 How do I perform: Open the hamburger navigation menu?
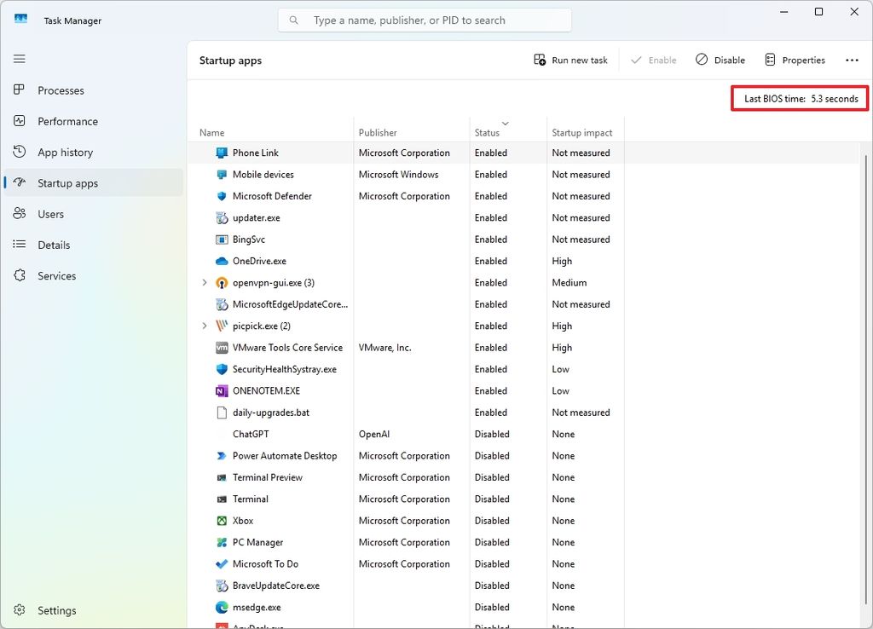(20, 59)
